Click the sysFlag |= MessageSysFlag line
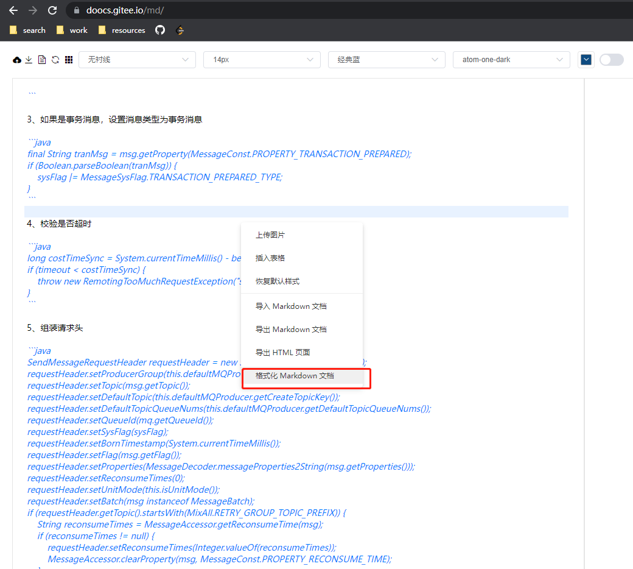This screenshot has height=569, width=633. pos(160,177)
